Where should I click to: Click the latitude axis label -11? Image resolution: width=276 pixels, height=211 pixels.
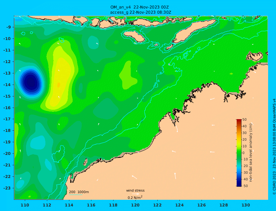[x=7, y=50]
